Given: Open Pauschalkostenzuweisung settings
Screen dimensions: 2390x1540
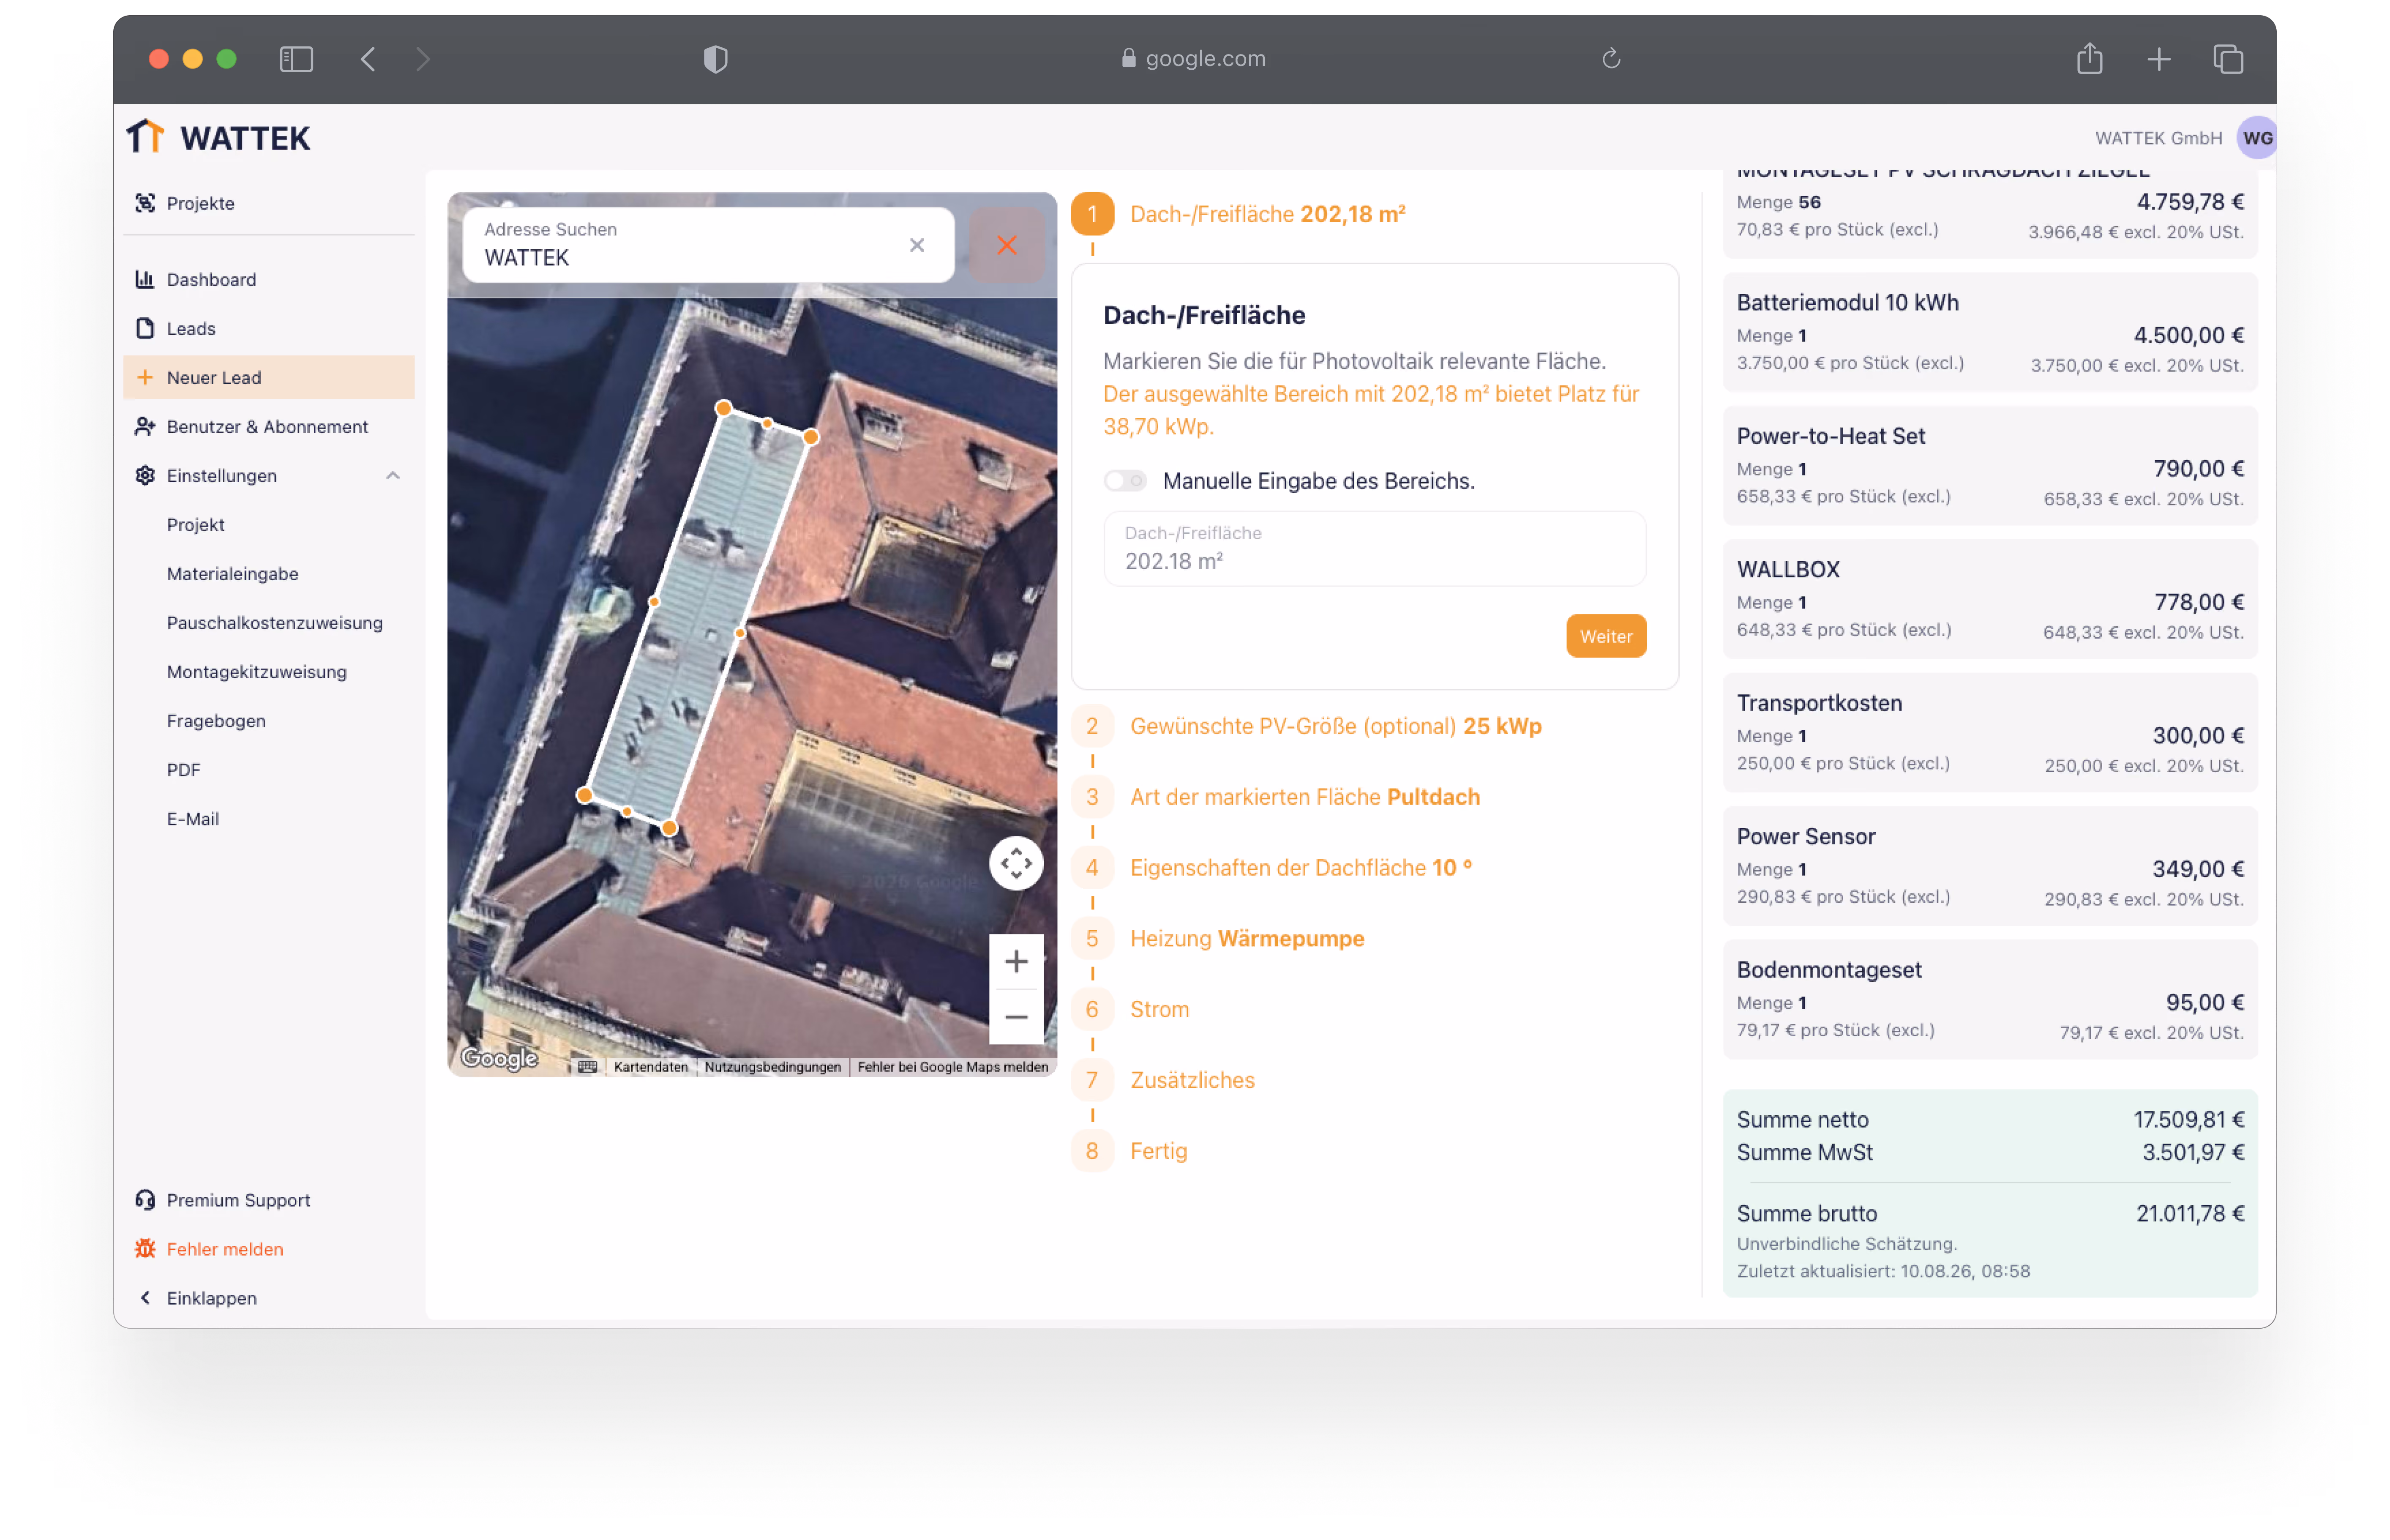Looking at the screenshot, I should 275,623.
